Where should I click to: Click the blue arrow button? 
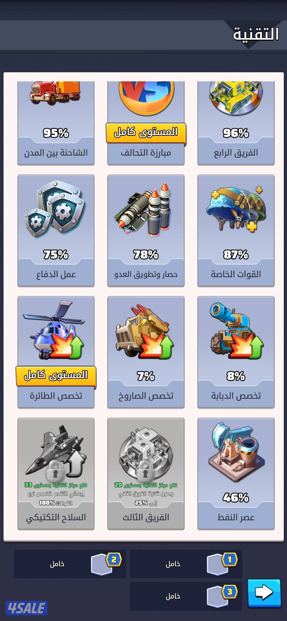pyautogui.click(x=264, y=593)
